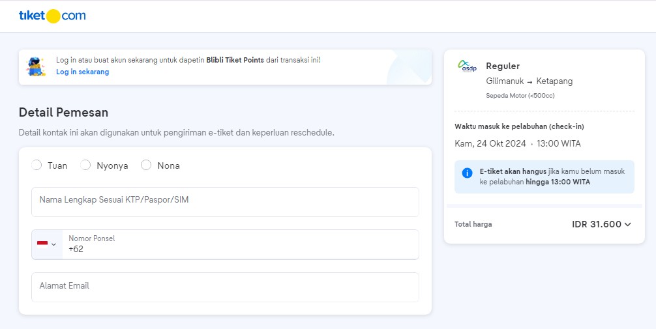Click the Reguler ticket type text
Image resolution: width=656 pixels, height=329 pixels.
tap(503, 66)
